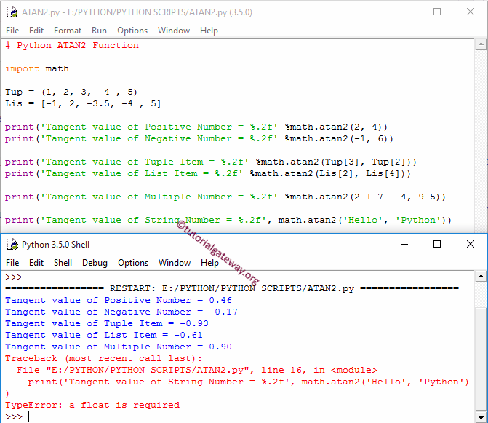
Task: Open File menu in Python Shell
Action: [x=12, y=263]
